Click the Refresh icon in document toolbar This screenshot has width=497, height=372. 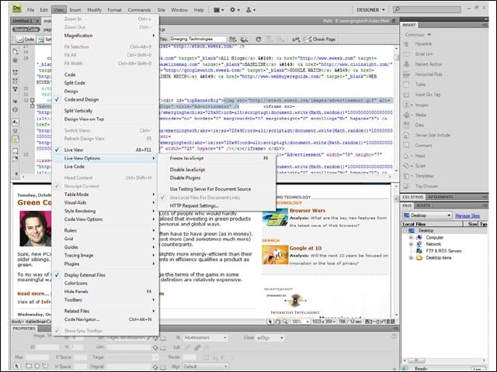(259, 40)
